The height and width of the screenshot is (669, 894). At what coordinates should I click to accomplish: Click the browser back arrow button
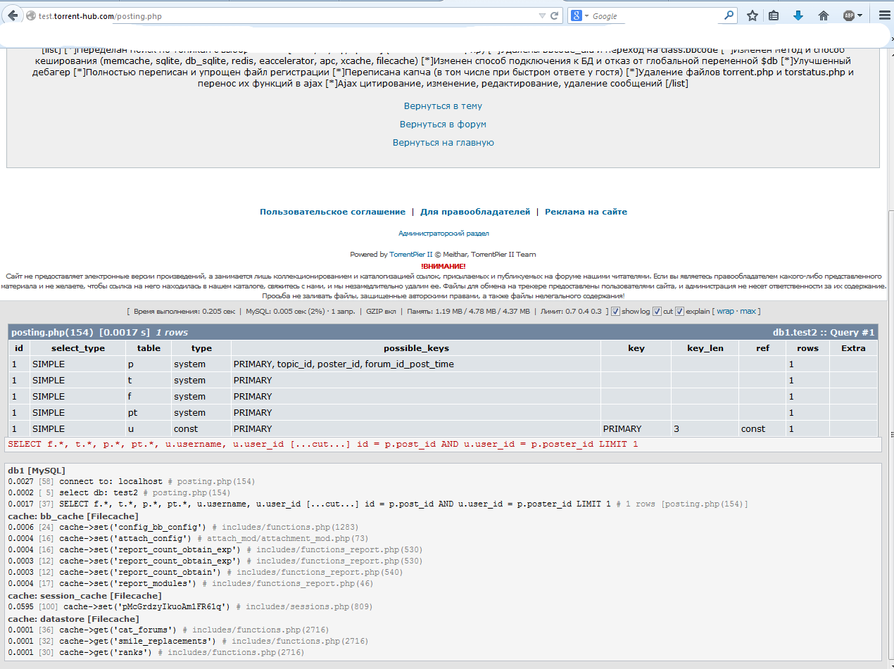[x=13, y=15]
